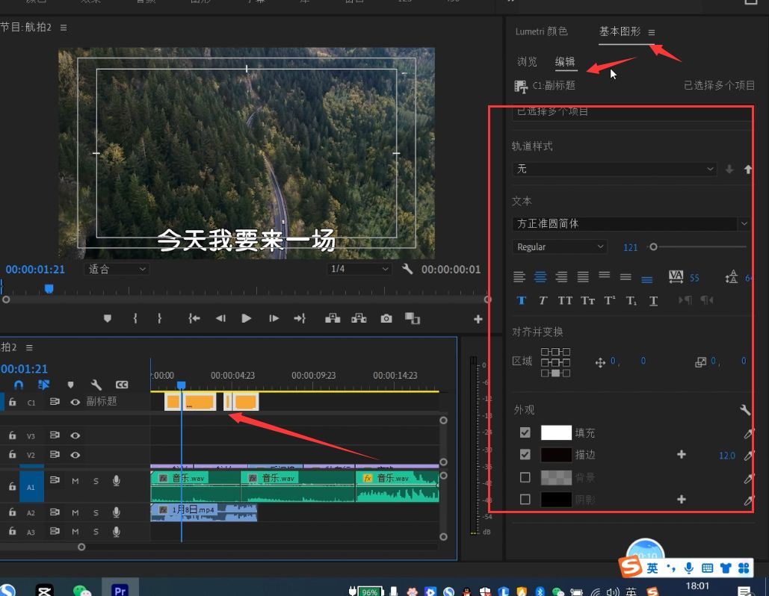Screen dimensions: 769x596
Task: Select the Faux Italic text style icon
Action: click(542, 300)
